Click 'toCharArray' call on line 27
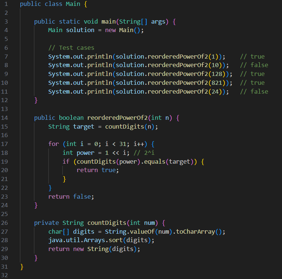 point(195,232)
